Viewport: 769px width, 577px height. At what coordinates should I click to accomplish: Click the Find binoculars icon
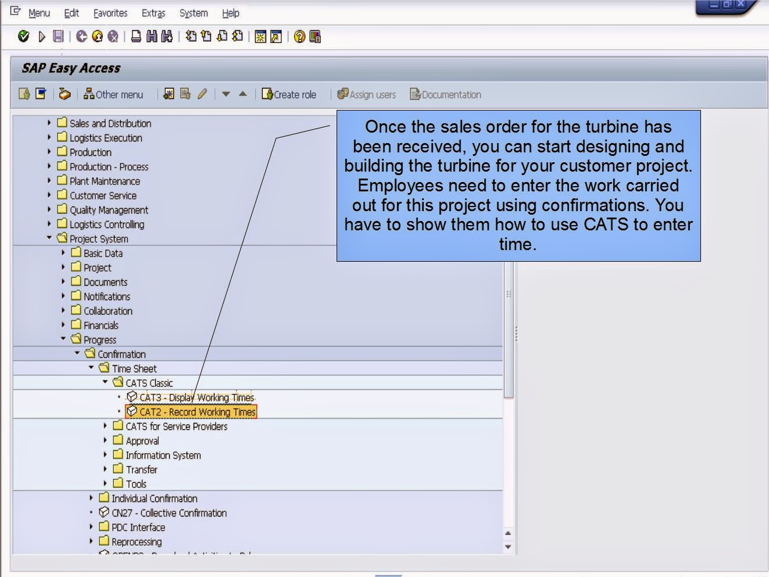(x=152, y=37)
